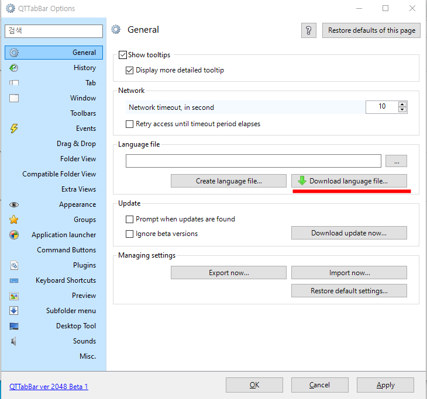The width and height of the screenshot is (427, 399).
Task: Click the Sounds speaker icon
Action: coord(14,341)
